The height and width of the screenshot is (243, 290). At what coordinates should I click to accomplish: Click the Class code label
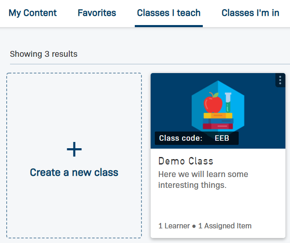(181, 138)
